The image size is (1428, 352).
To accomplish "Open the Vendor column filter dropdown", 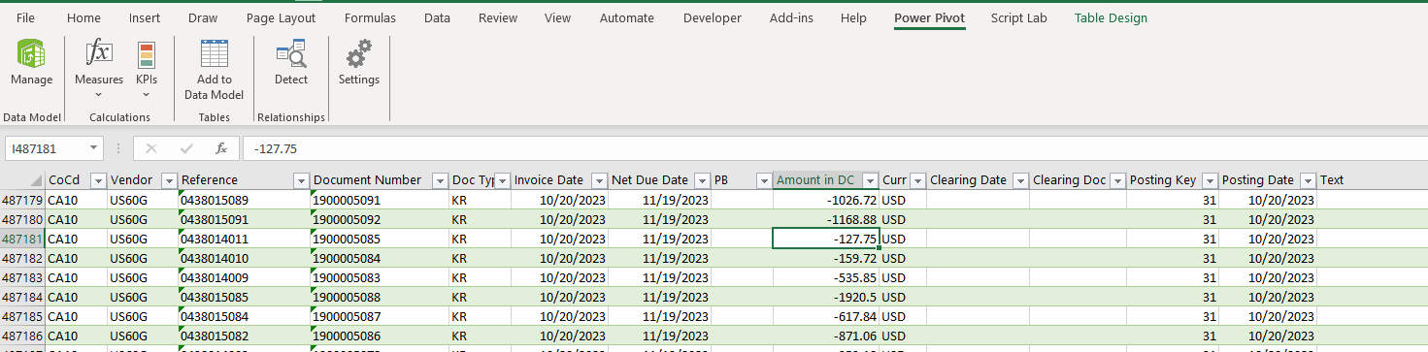I will click(x=169, y=180).
